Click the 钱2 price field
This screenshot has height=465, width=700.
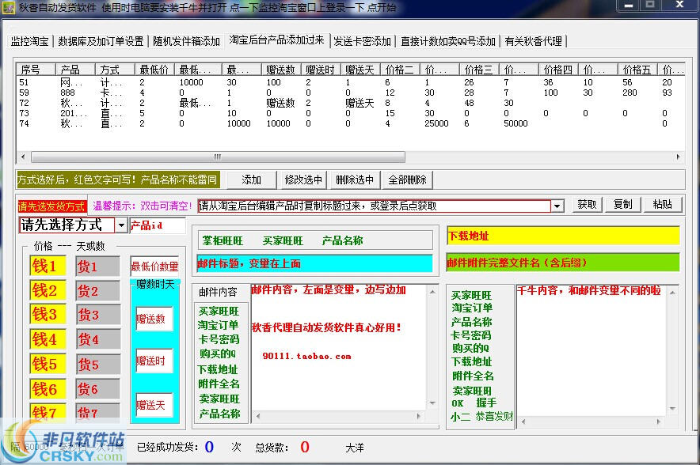[x=48, y=291]
